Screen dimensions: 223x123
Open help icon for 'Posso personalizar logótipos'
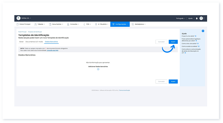tap(196, 41)
